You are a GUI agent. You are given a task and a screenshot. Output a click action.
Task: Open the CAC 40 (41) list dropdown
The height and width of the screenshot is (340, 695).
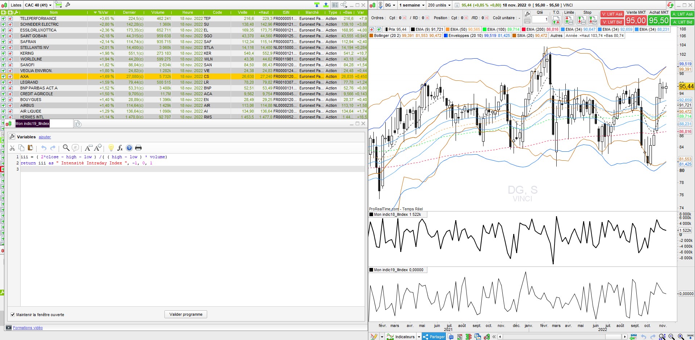[38, 5]
